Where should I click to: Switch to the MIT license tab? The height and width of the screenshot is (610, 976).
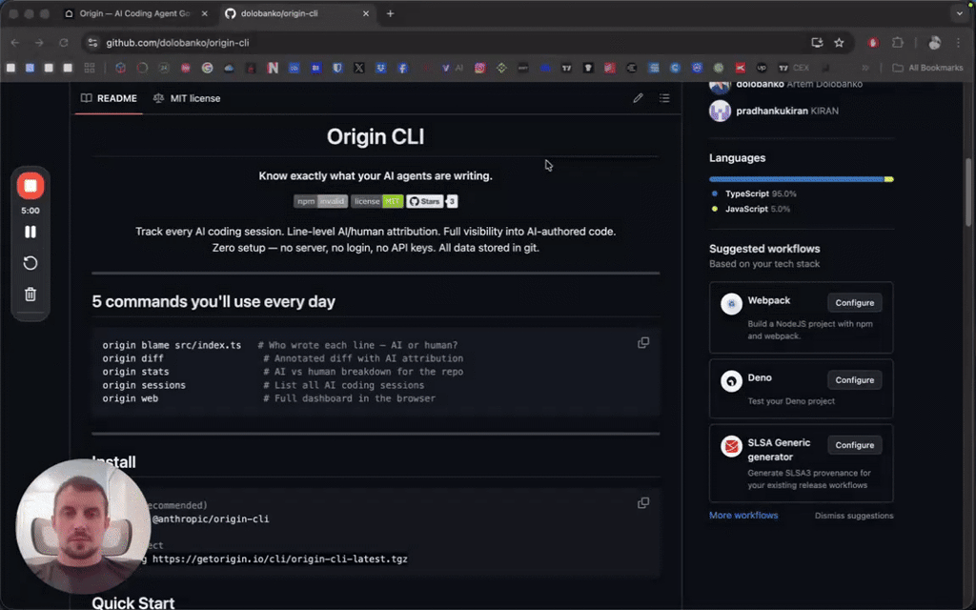click(187, 98)
